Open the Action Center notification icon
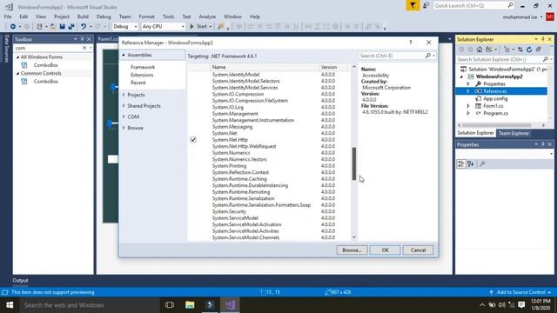This screenshot has width=557, height=313. pos(521,305)
